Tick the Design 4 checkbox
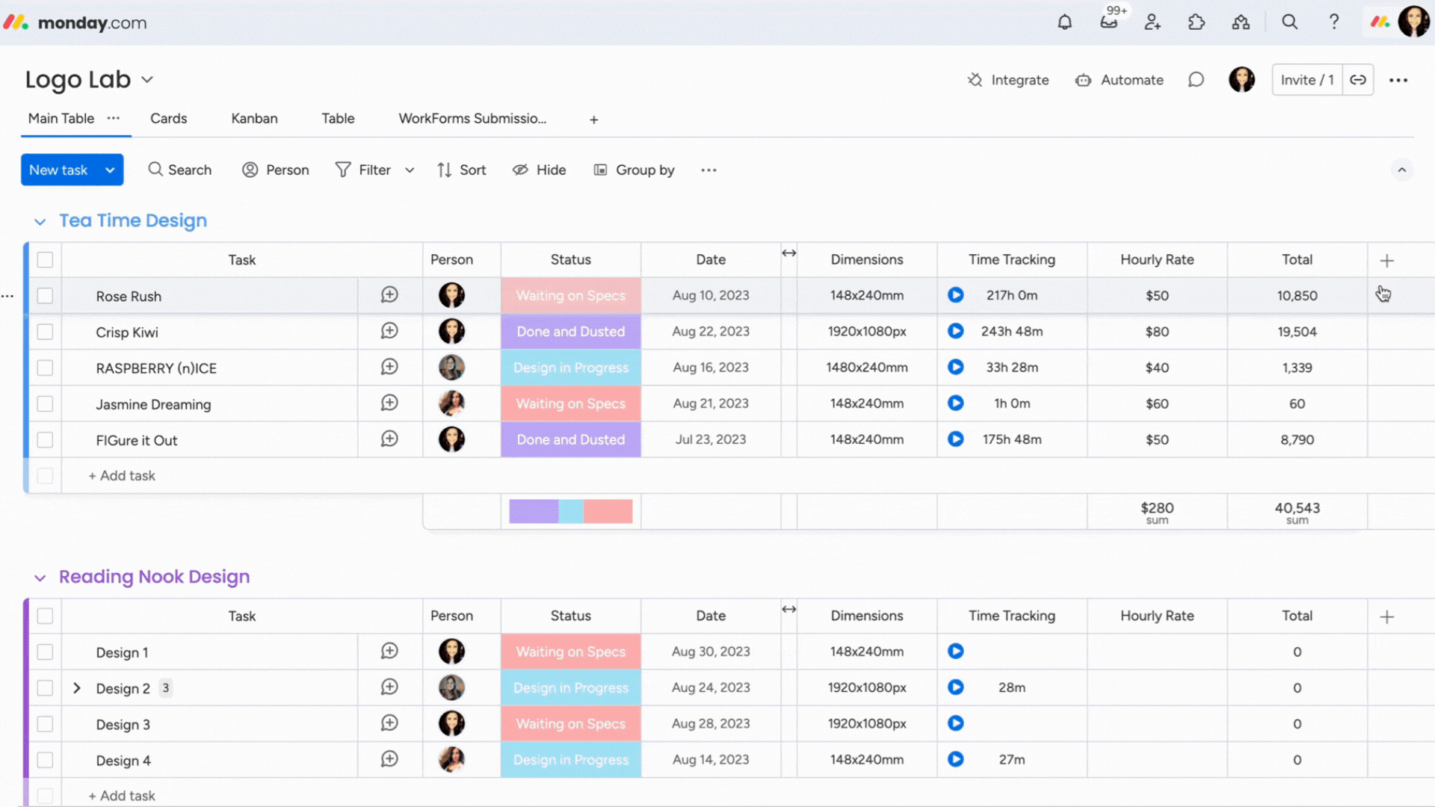 (45, 760)
